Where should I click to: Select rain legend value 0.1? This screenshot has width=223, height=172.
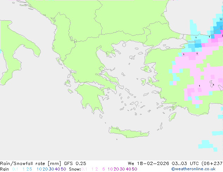pos(15,169)
